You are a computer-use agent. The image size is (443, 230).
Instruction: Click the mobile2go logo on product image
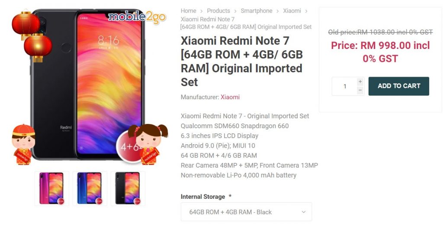pos(137,17)
